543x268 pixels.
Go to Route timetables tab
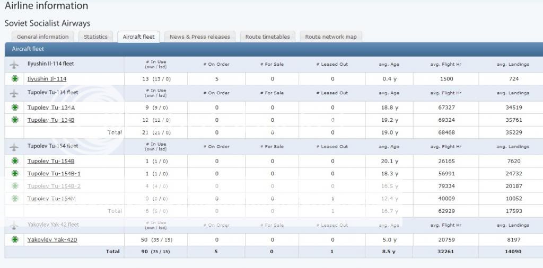point(267,37)
